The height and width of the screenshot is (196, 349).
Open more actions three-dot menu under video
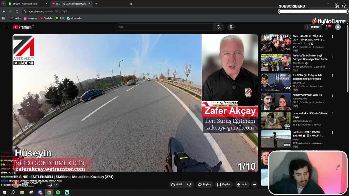click(x=254, y=185)
